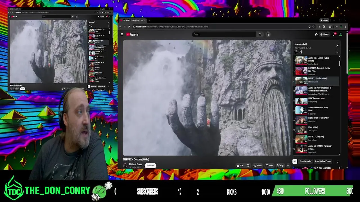Click the browser page vertical scrollbar
This screenshot has width=360, height=202.
click(347, 53)
